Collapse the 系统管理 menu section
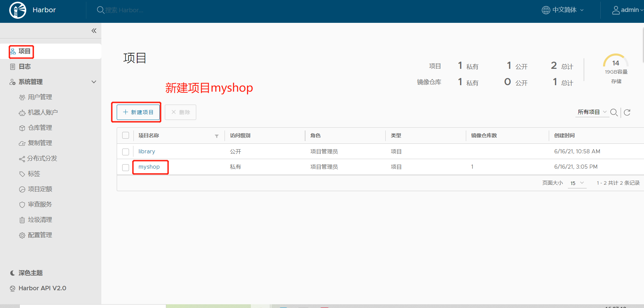The width and height of the screenshot is (644, 308). (94, 82)
